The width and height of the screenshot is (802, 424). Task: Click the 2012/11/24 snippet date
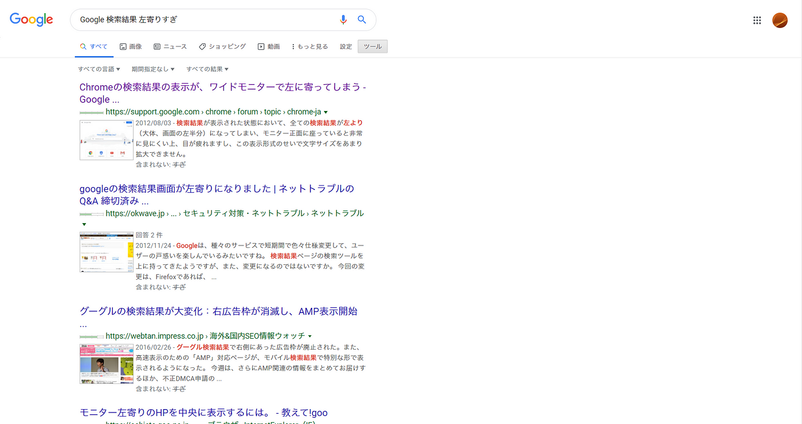pyautogui.click(x=152, y=245)
